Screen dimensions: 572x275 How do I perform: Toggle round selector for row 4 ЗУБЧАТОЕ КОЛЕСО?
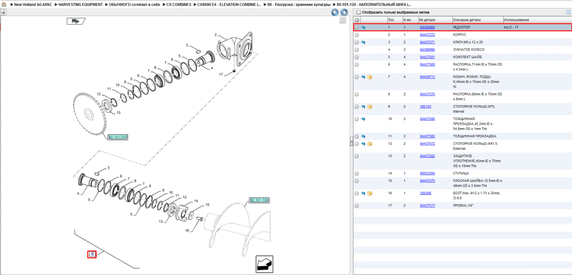357,50
